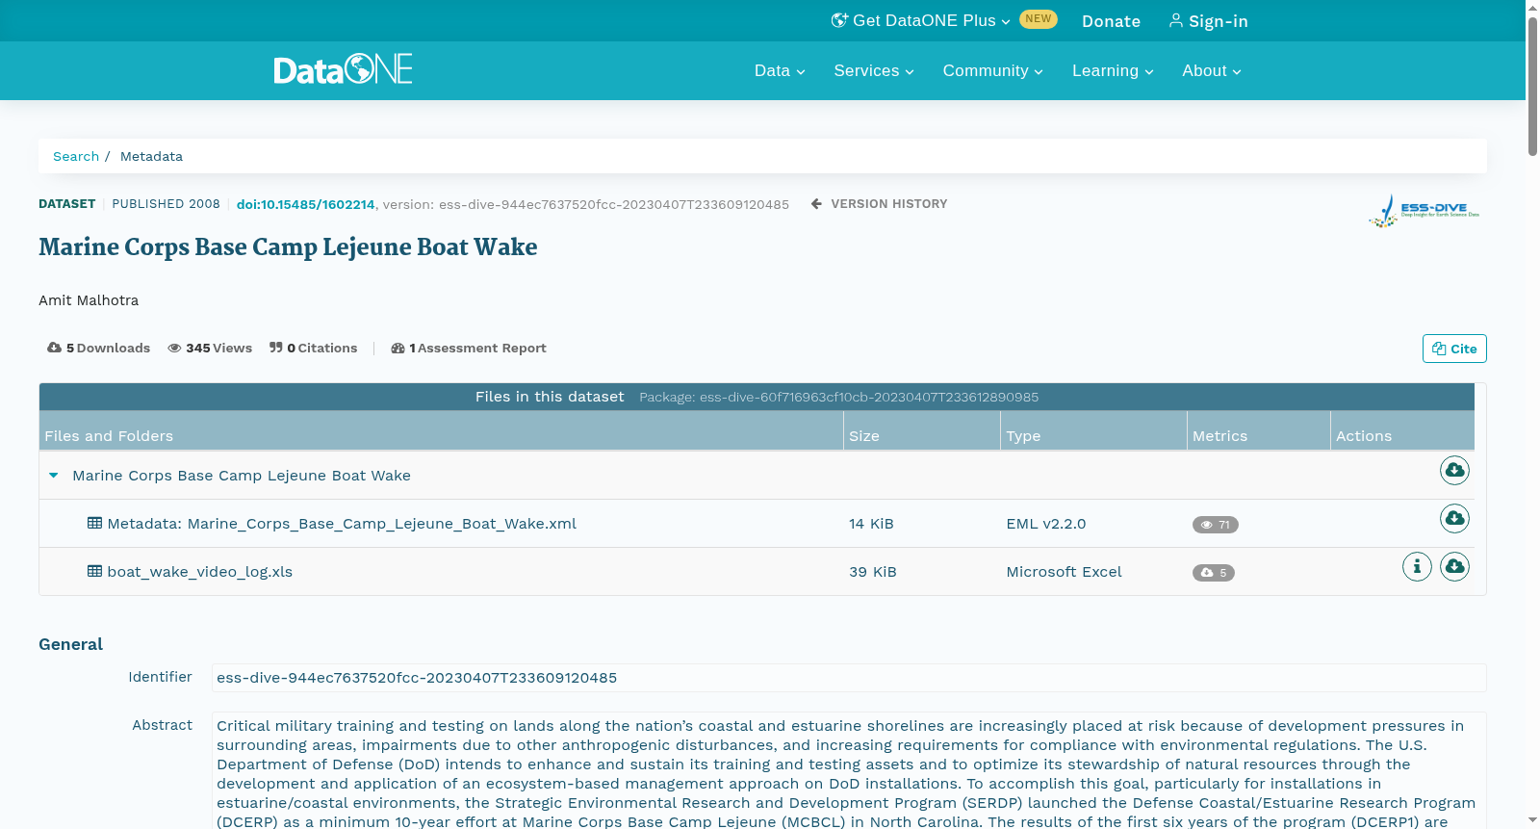Download boat_wake_video_log.xls
This screenshot has width=1540, height=829.
click(x=1454, y=566)
